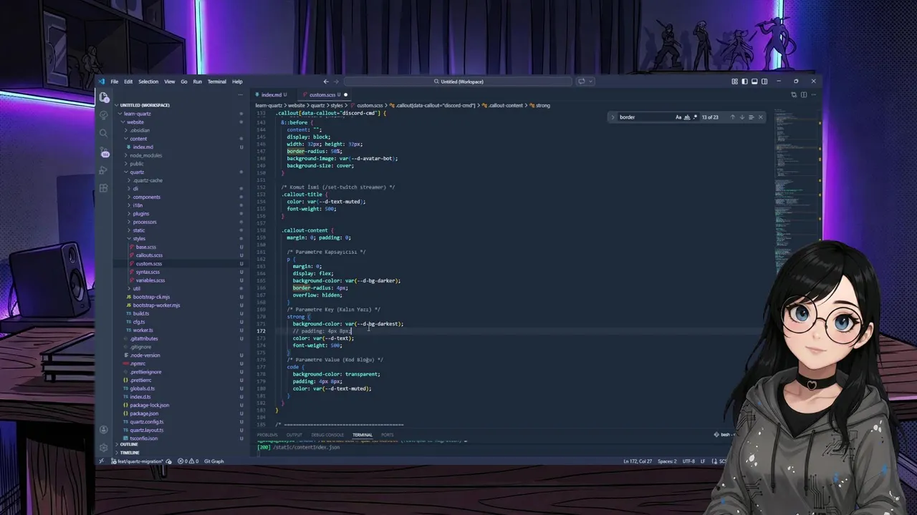
Task: Expand the OUTLINE section
Action: pyautogui.click(x=128, y=444)
